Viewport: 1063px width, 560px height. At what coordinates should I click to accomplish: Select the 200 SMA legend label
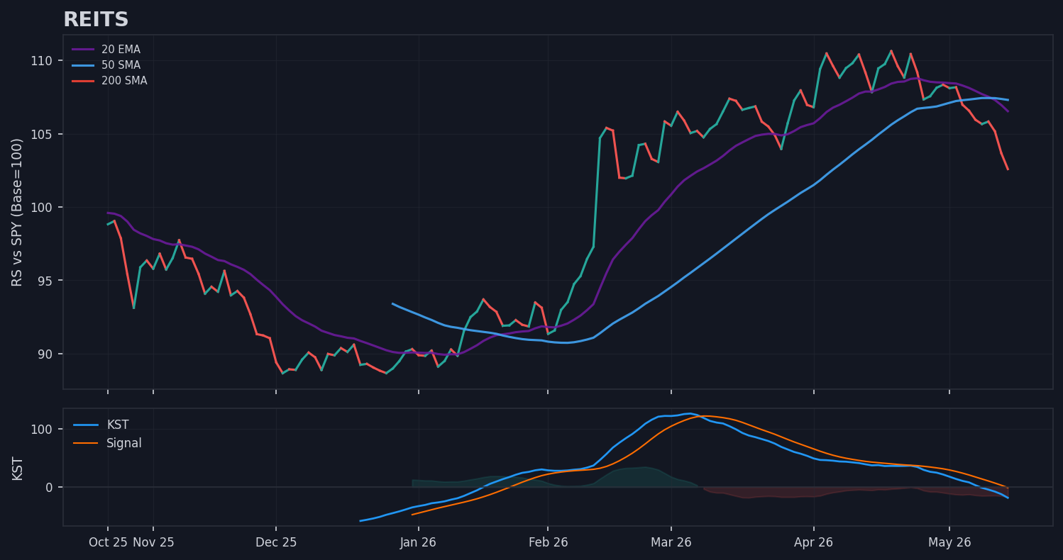pyautogui.click(x=124, y=81)
